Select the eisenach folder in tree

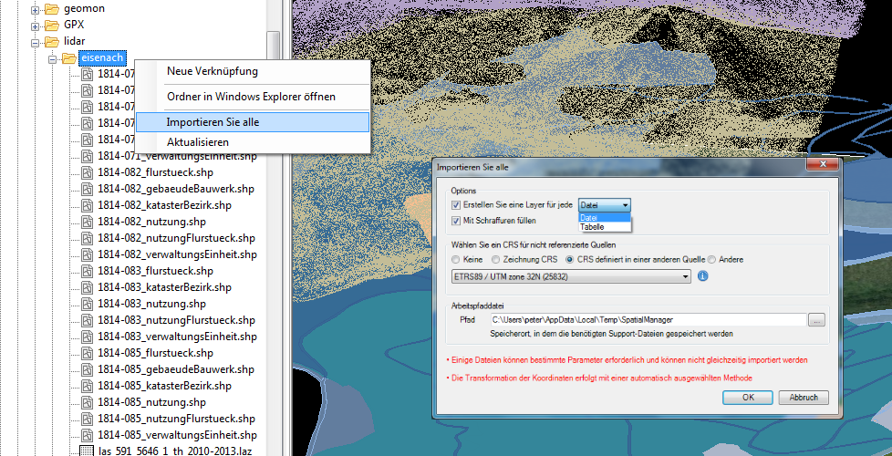(102, 57)
